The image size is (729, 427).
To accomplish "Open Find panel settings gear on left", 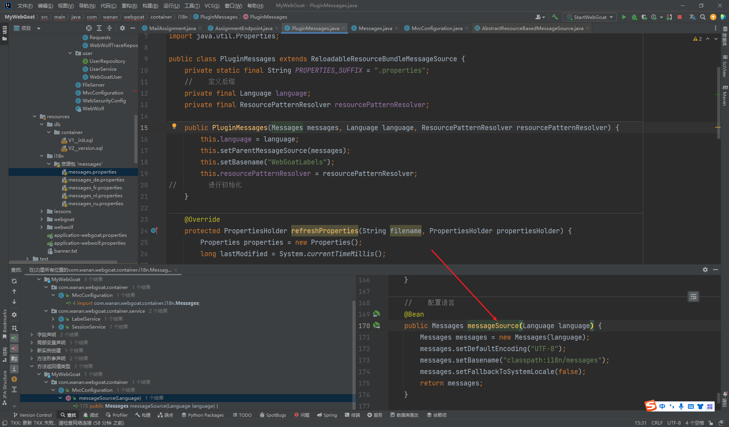I will (x=14, y=315).
